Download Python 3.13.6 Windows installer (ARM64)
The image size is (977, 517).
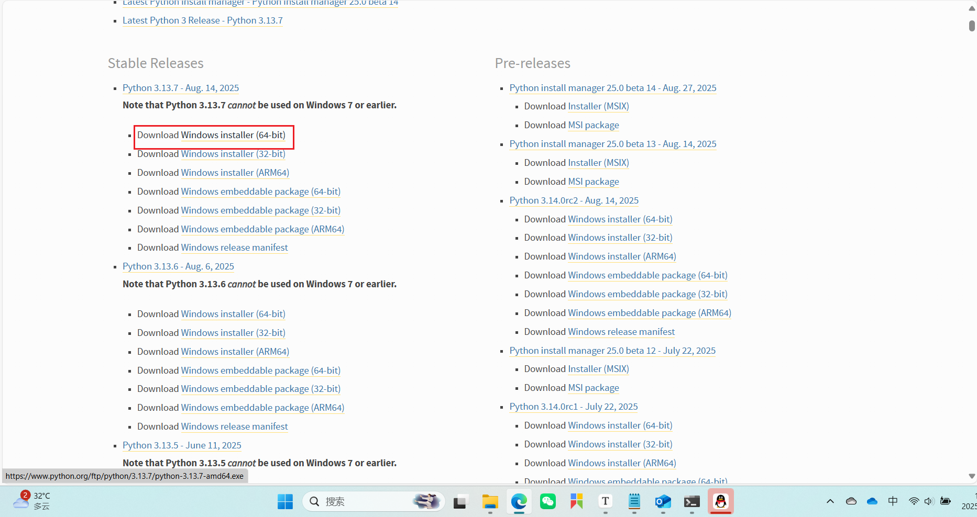point(235,352)
